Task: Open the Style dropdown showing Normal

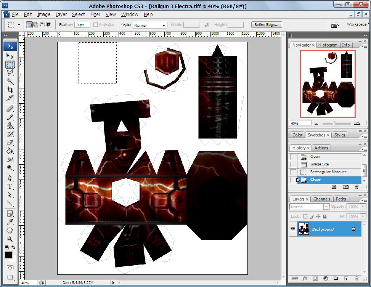Action: point(150,25)
